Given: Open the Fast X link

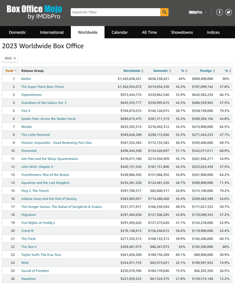Looking at the screenshot, I should (26, 111).
